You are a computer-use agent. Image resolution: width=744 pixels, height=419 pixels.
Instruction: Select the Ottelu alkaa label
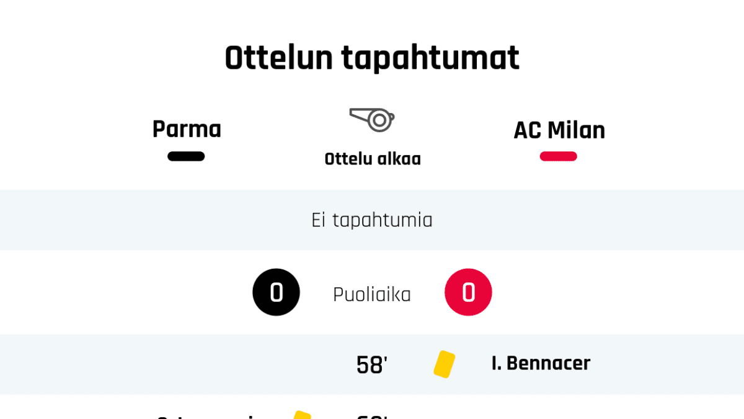click(x=373, y=159)
